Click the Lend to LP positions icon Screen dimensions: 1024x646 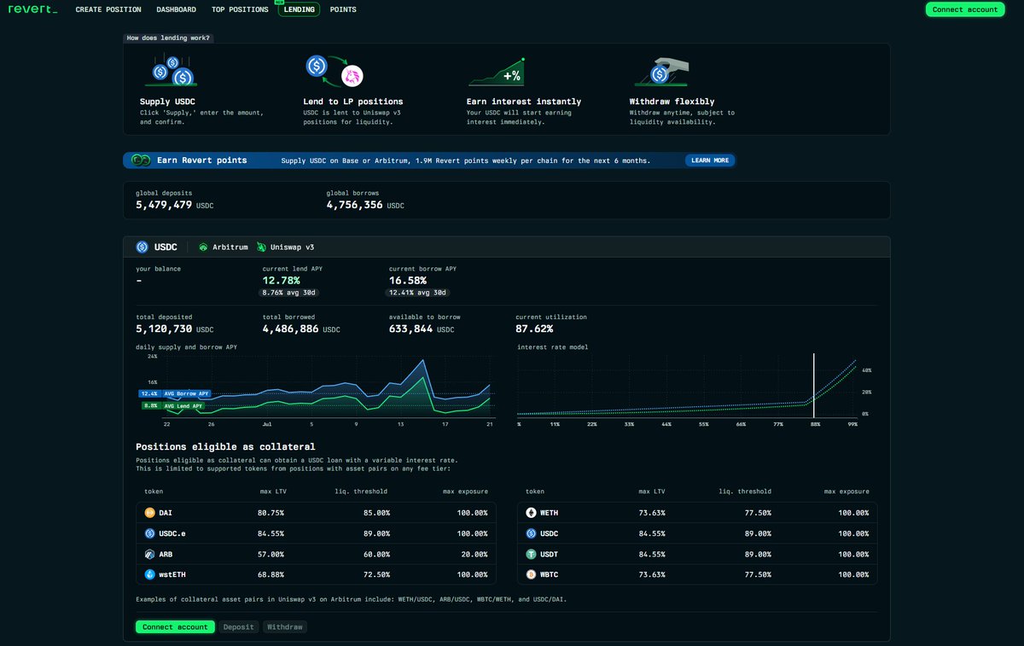click(x=335, y=71)
